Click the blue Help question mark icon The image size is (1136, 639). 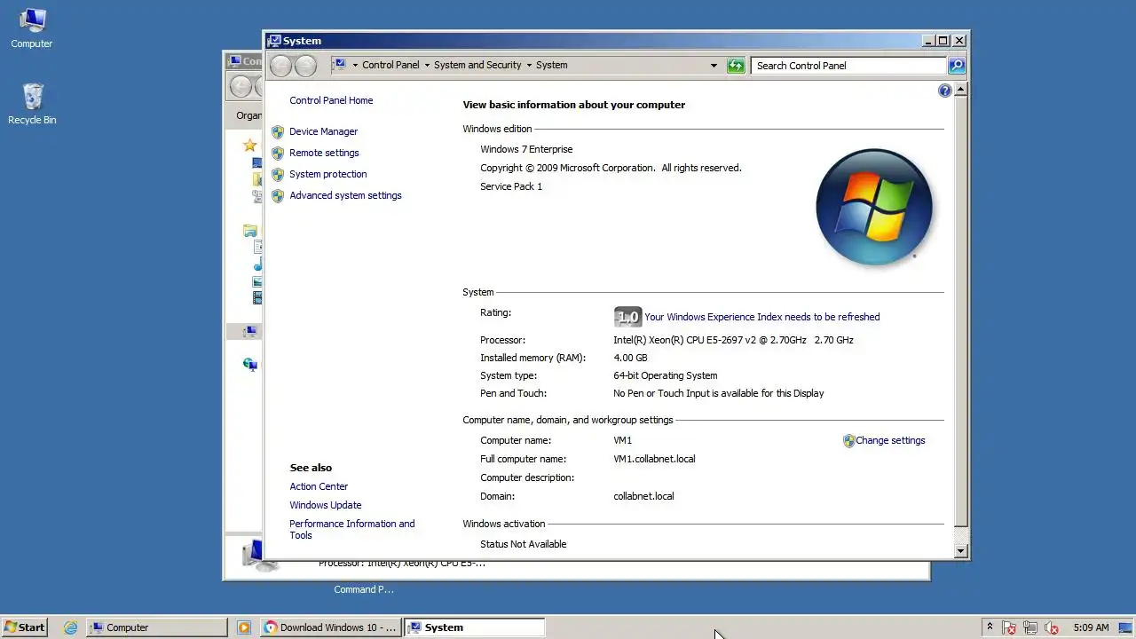[x=944, y=91]
